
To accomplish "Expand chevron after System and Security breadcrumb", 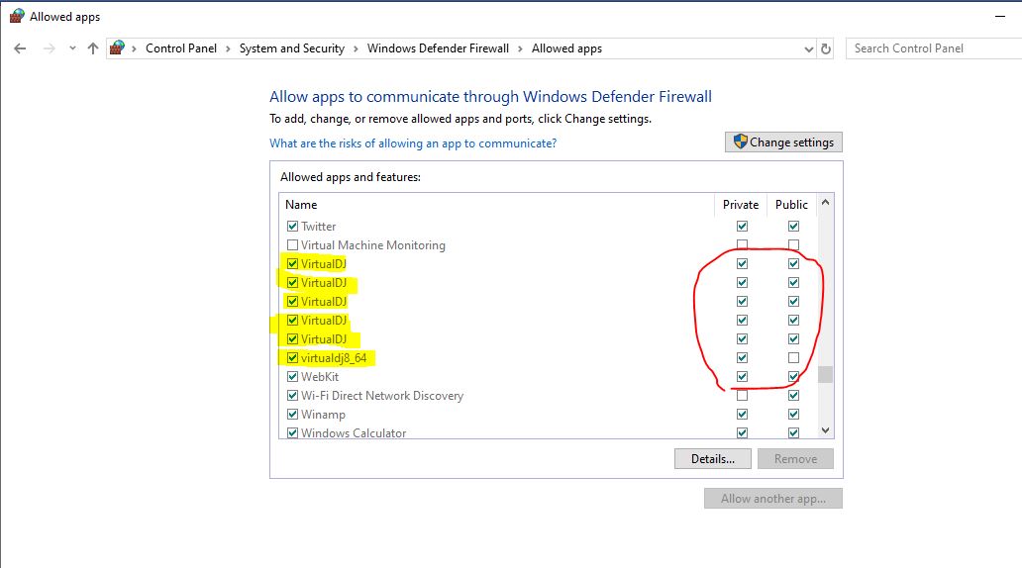I will tap(356, 48).
